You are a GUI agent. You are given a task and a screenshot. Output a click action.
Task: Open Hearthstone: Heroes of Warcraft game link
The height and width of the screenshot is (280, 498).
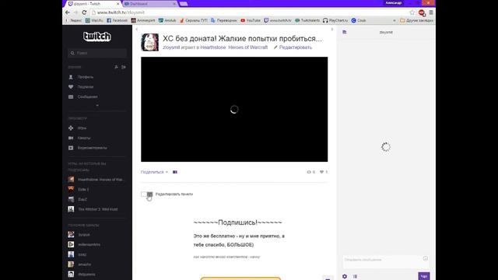point(233,47)
